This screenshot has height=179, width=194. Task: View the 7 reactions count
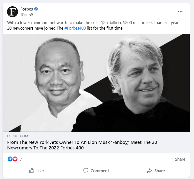[x=21, y=159]
